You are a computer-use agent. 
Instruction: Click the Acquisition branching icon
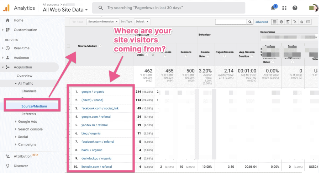(8, 67)
